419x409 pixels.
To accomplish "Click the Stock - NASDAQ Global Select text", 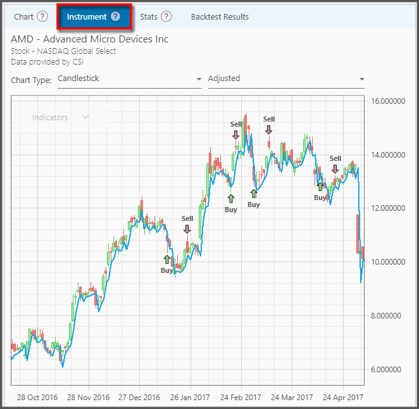I will (x=63, y=51).
